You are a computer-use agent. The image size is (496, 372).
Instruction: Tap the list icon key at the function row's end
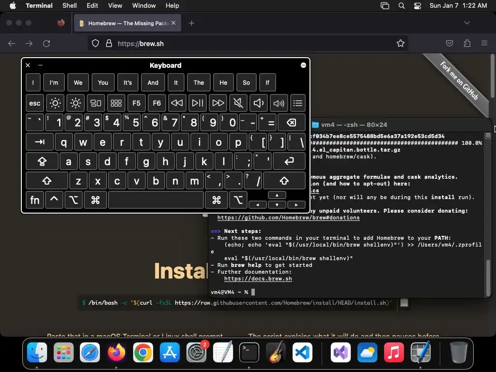tap(298, 103)
